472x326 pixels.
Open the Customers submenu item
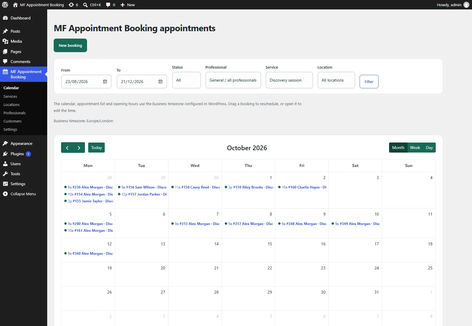pos(12,121)
